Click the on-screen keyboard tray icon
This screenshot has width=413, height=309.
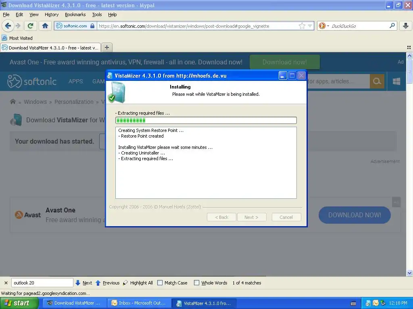(353, 303)
